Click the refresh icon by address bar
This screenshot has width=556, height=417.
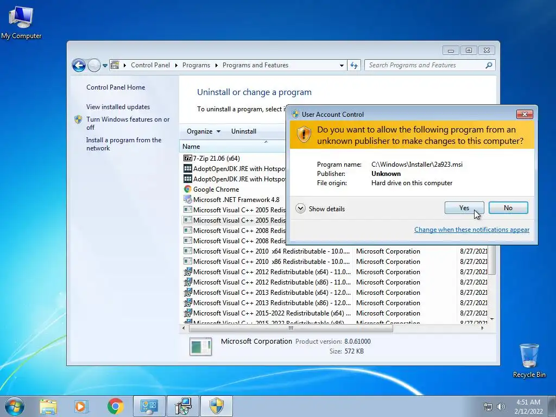(354, 65)
